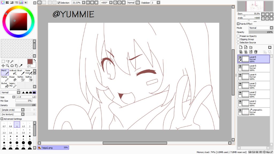Zoom out with navigator minus button
Viewport: 274px width, 154px height.
(x=263, y=14)
